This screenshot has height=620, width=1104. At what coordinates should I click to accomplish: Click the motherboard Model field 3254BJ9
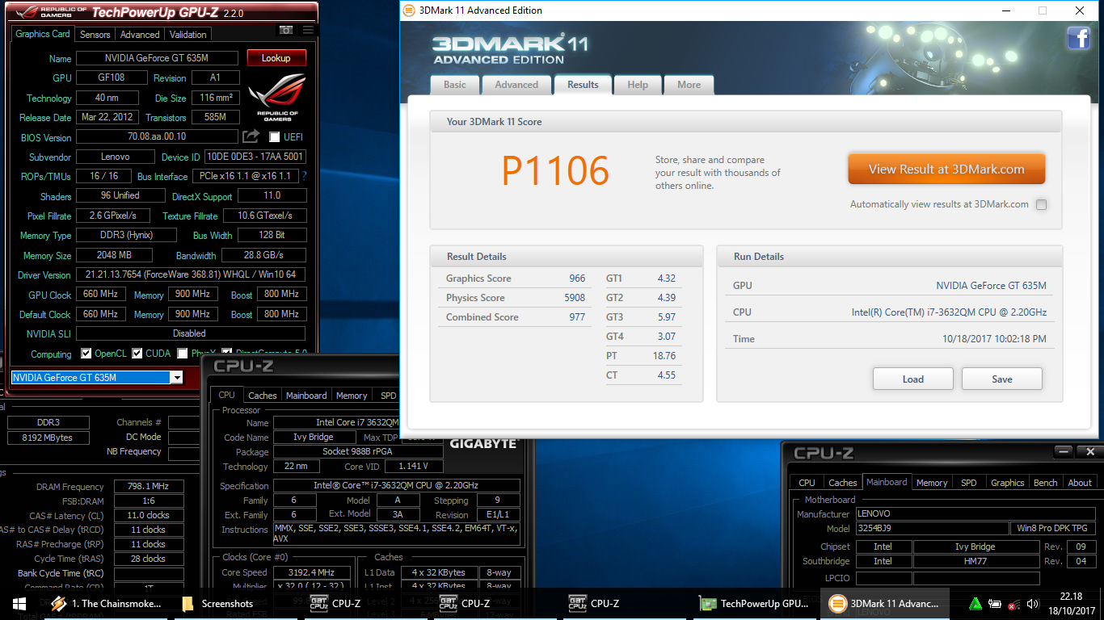coord(931,529)
